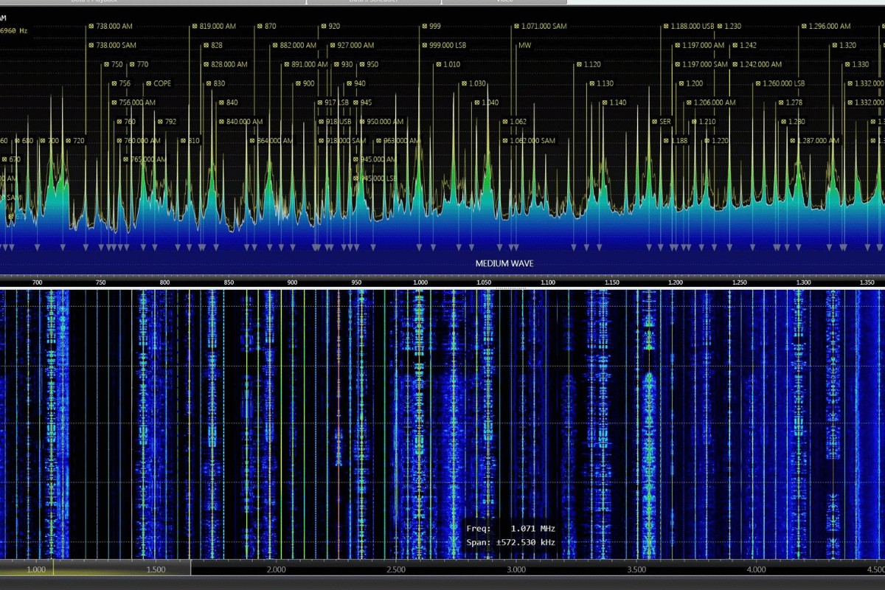
Task: Select the 999.000 LSB marker icon
Action: pos(424,45)
